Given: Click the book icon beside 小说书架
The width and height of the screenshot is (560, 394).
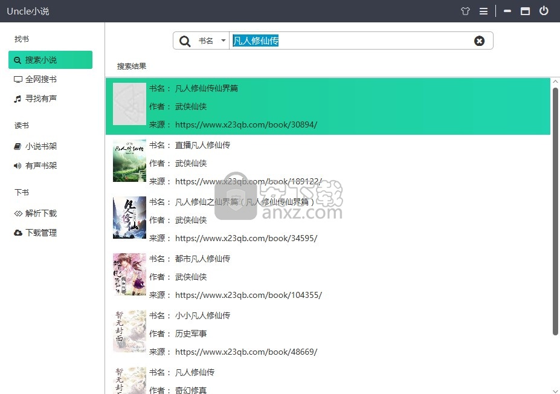Looking at the screenshot, I should (18, 146).
